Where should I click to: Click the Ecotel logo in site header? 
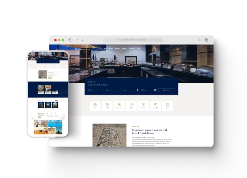pyautogui.click(x=78, y=49)
